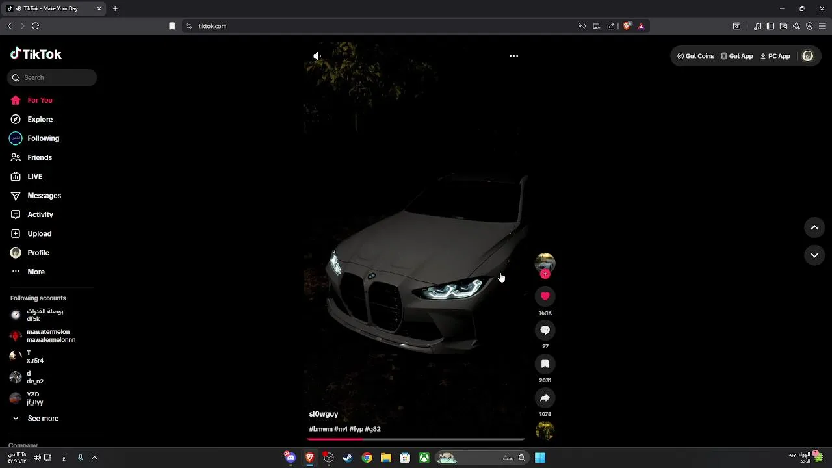Open the spinning music disc thumbnail
Viewport: 832px width, 468px height.
545,431
